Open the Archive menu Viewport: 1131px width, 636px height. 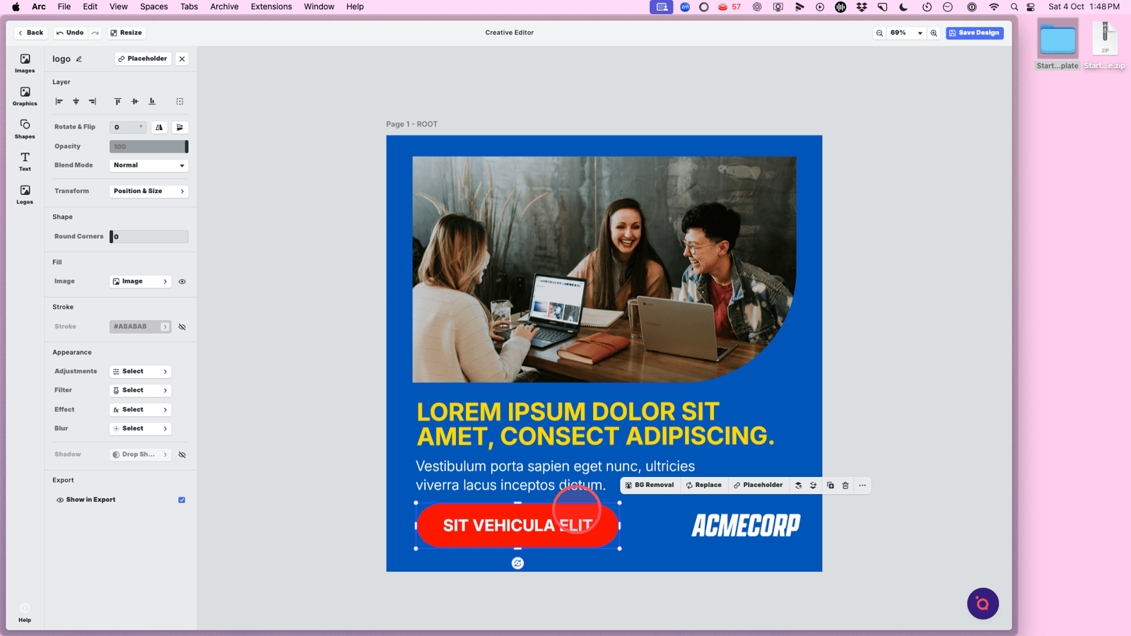pyautogui.click(x=225, y=6)
